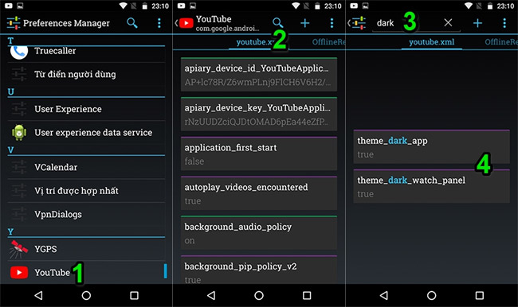This screenshot has height=307, width=518.
Task: Tap Preferences Manager app logo icon
Action: (14, 23)
